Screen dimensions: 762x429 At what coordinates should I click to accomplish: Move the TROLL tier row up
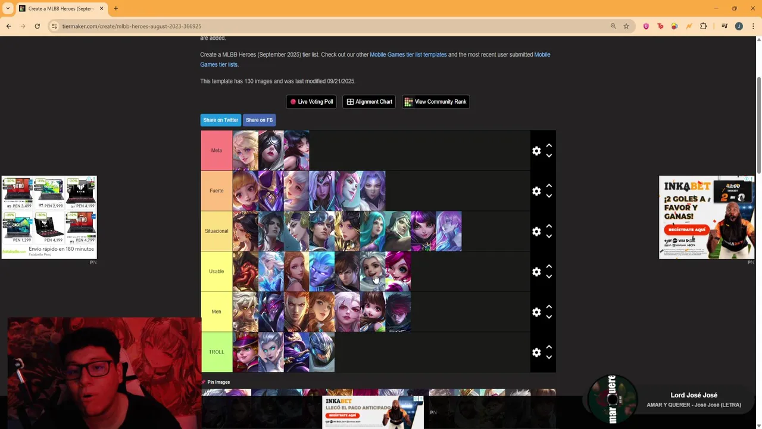click(549, 347)
